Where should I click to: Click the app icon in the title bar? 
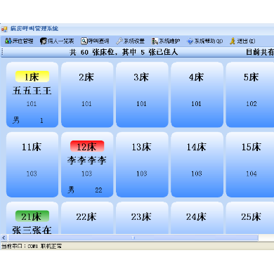coord(4,29)
